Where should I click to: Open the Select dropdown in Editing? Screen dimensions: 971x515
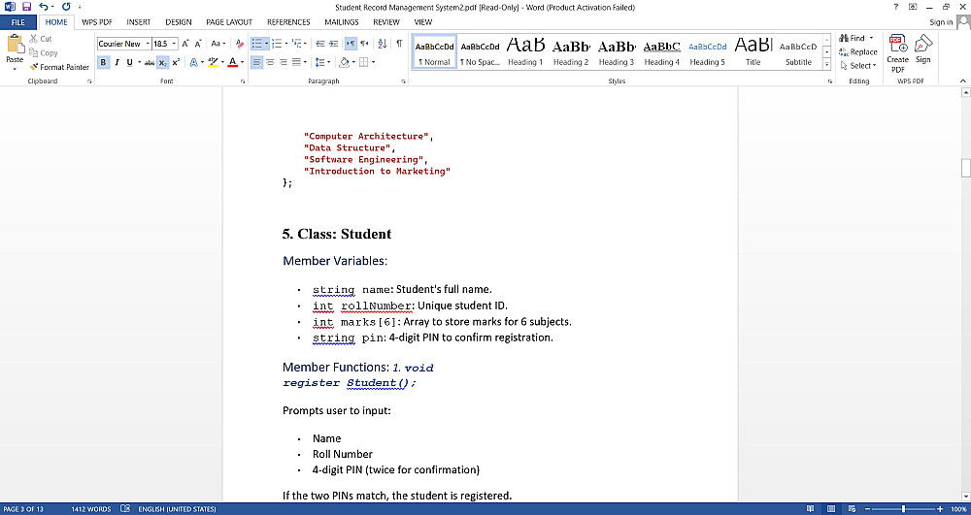tap(858, 66)
